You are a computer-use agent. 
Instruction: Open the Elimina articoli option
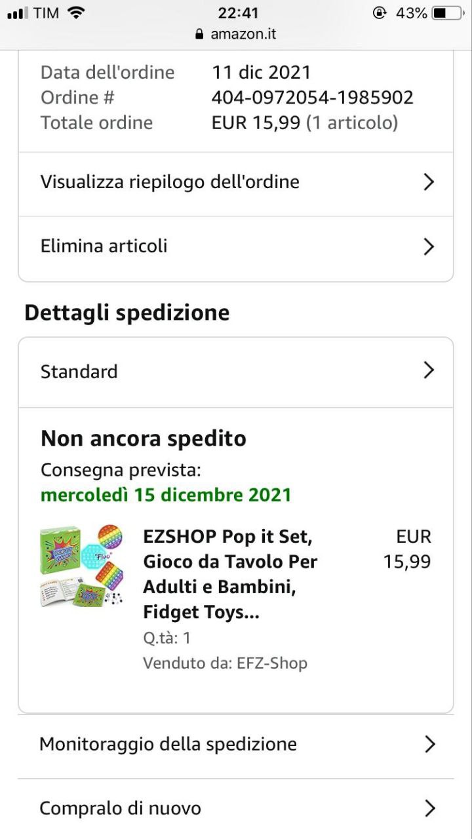point(104,246)
